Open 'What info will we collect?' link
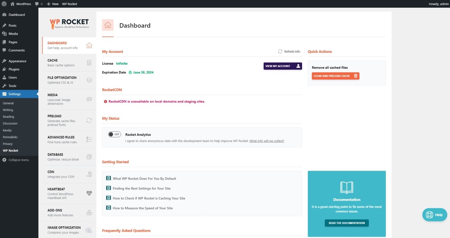The height and width of the screenshot is (238, 450). tap(267, 141)
